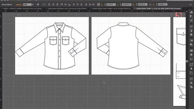Click the H value stepper arrows

tap(157, 5)
